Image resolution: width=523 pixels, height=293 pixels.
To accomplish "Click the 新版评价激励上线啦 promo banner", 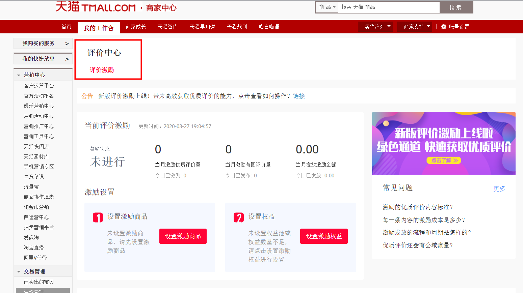I will (x=444, y=143).
